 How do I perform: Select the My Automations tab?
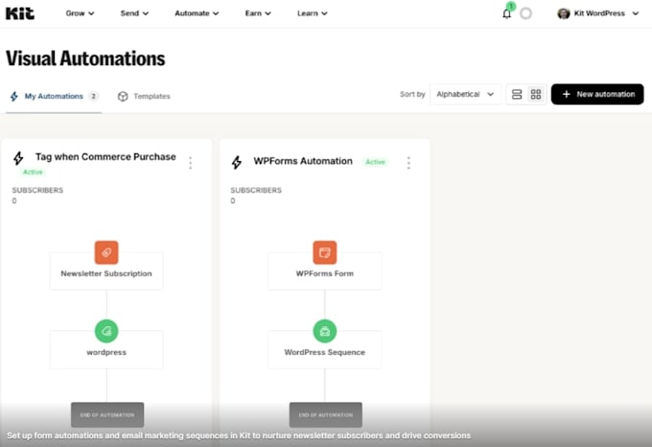click(x=54, y=97)
